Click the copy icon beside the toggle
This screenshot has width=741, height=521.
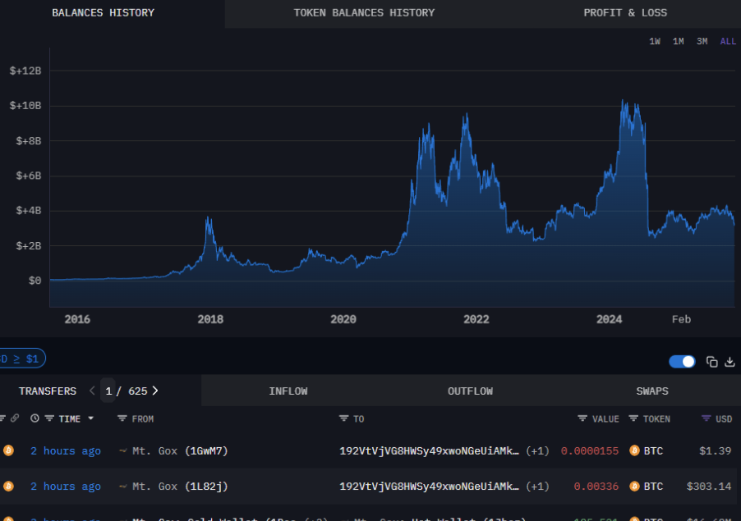coord(712,362)
